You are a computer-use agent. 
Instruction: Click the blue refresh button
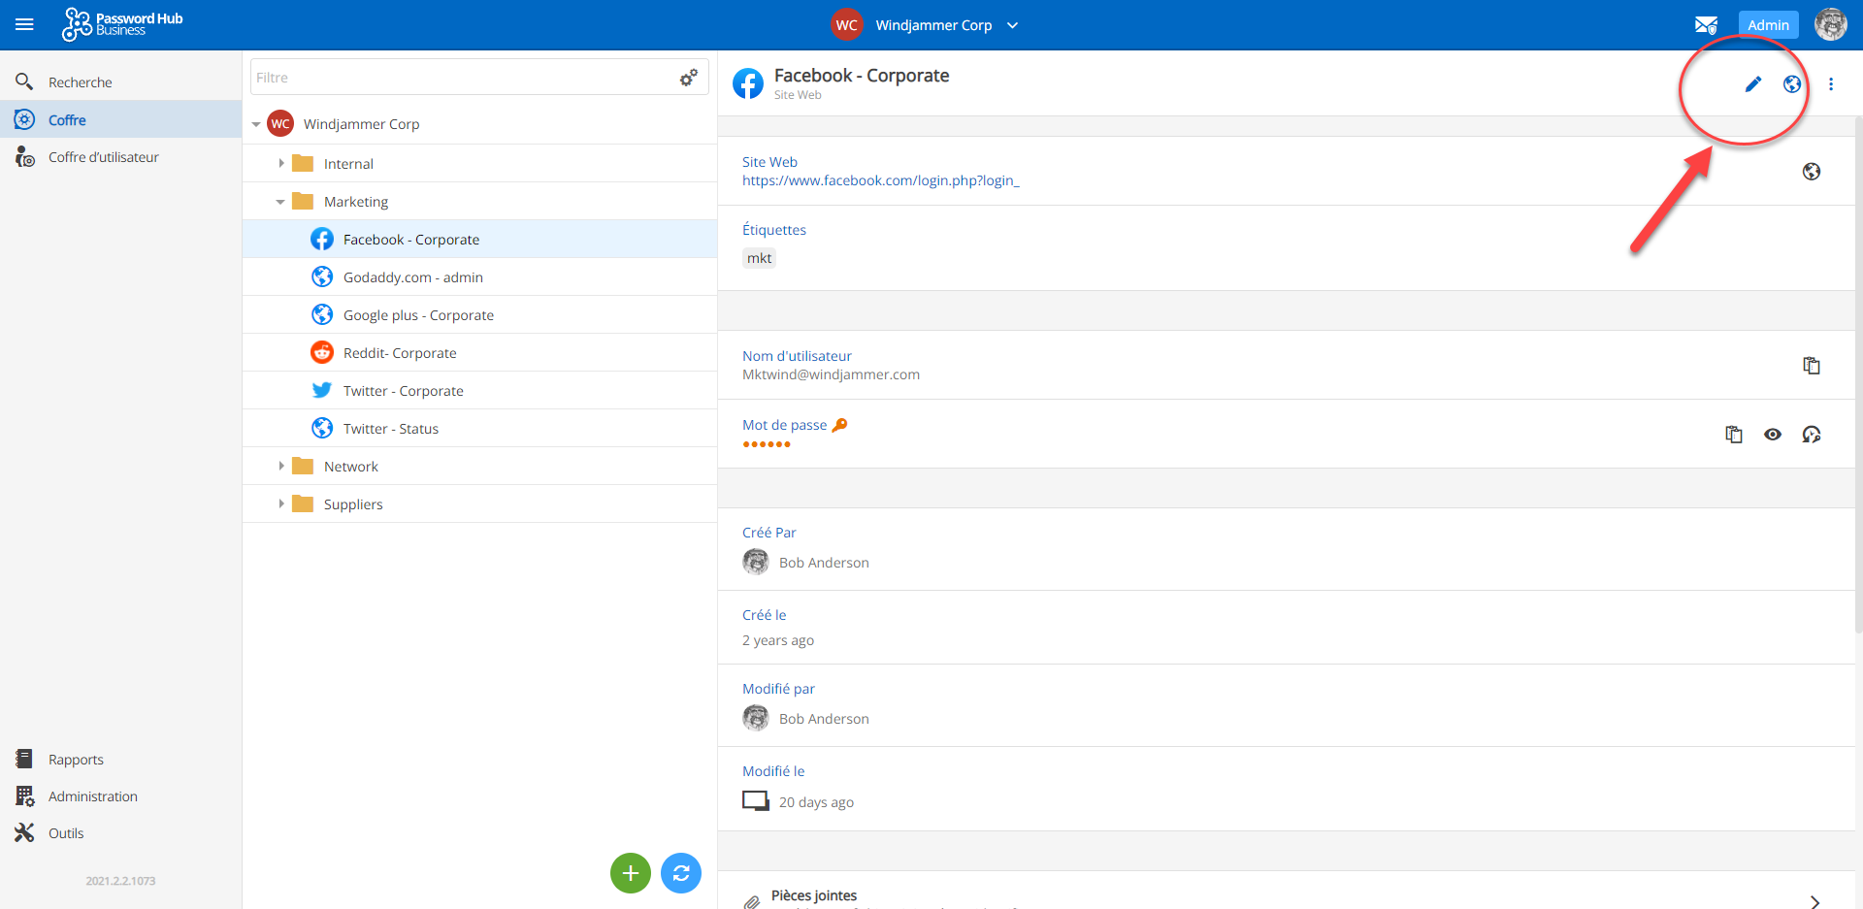680,873
